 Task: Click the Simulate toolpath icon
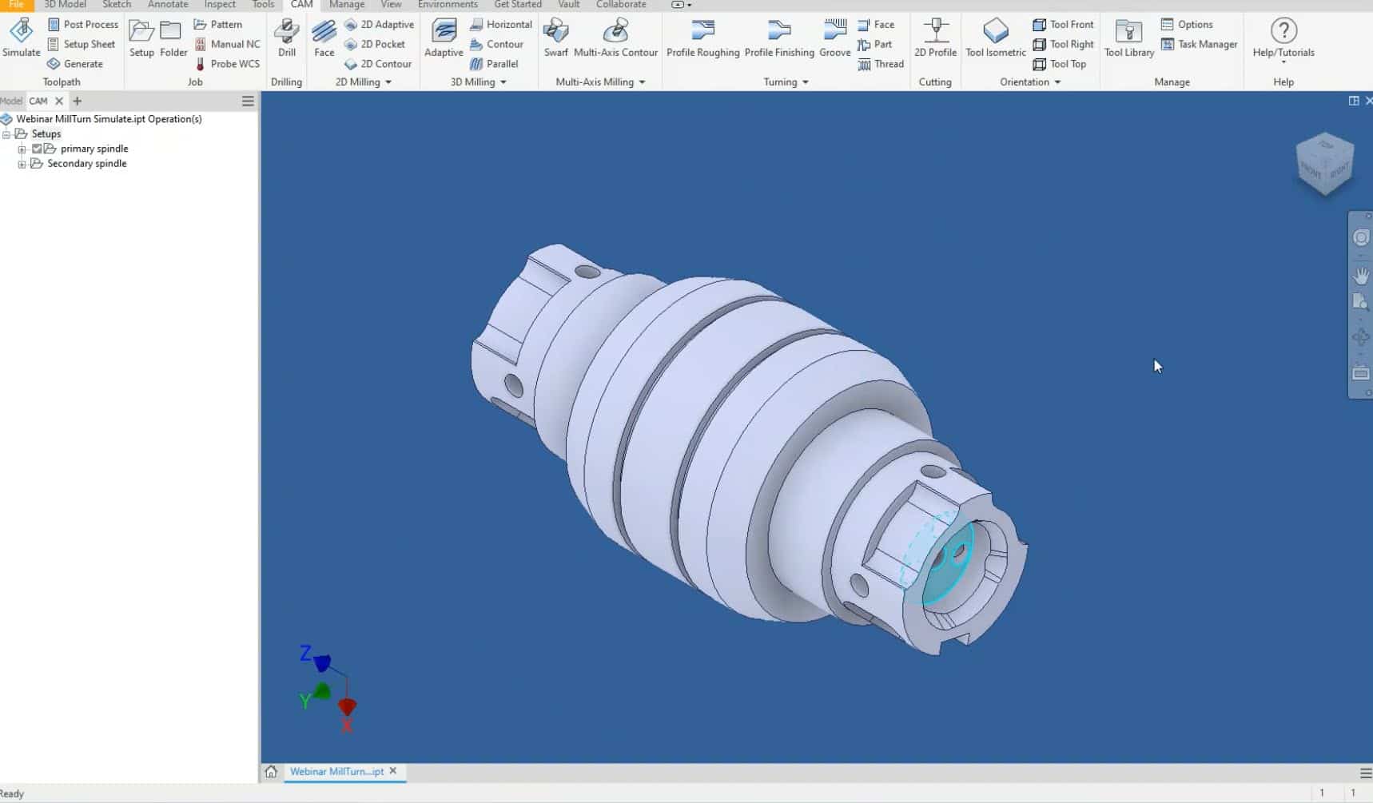click(x=21, y=38)
